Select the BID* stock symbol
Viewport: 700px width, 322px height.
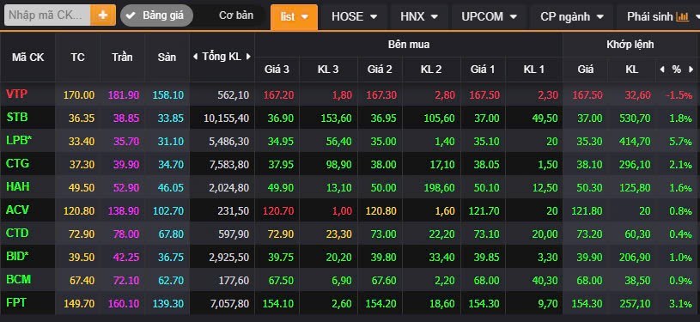tap(18, 257)
